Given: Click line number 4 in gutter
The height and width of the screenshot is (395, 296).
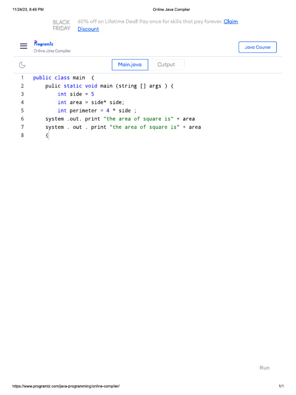Looking at the screenshot, I should [x=22, y=102].
